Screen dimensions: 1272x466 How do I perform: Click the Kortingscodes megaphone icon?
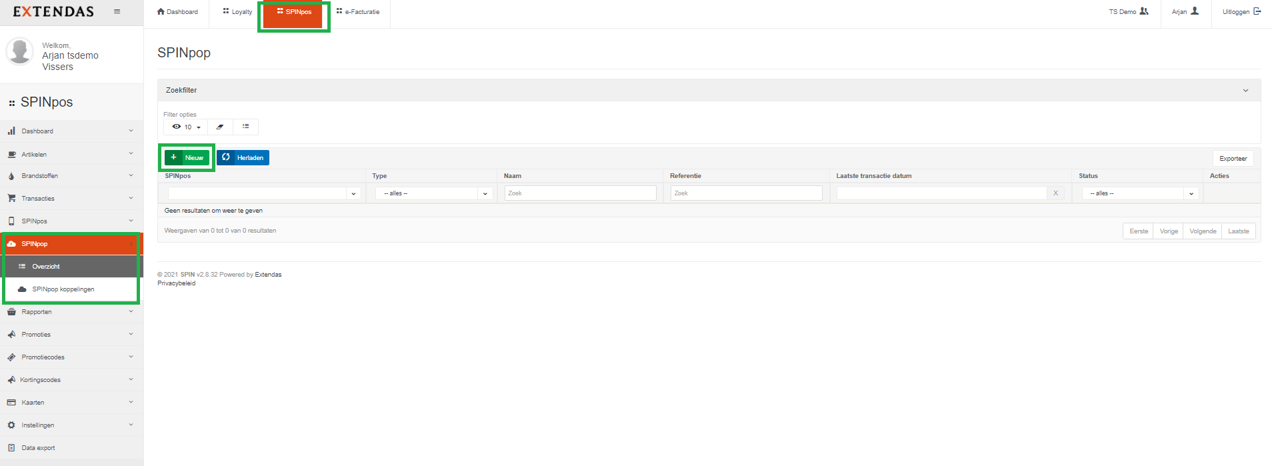coord(11,380)
